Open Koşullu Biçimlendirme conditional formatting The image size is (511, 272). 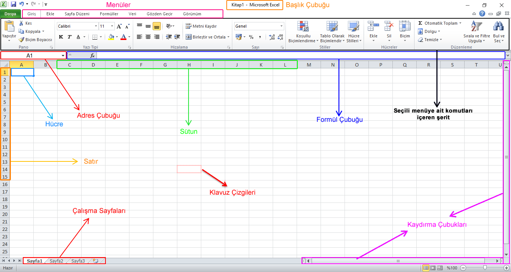click(303, 27)
